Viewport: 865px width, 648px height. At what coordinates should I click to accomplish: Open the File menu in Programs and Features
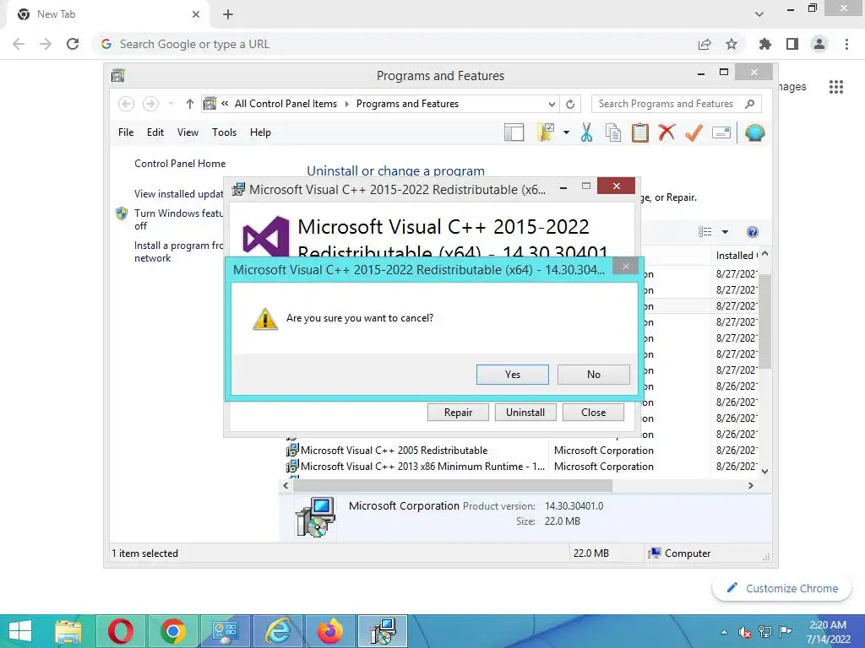point(126,132)
